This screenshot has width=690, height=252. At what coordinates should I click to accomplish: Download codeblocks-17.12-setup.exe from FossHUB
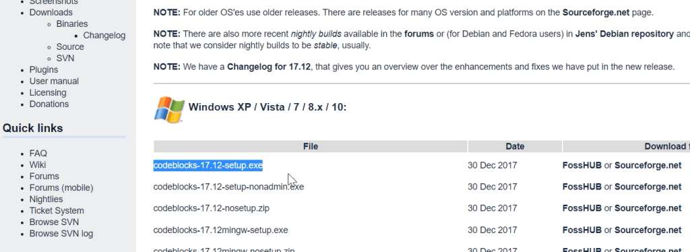point(582,165)
